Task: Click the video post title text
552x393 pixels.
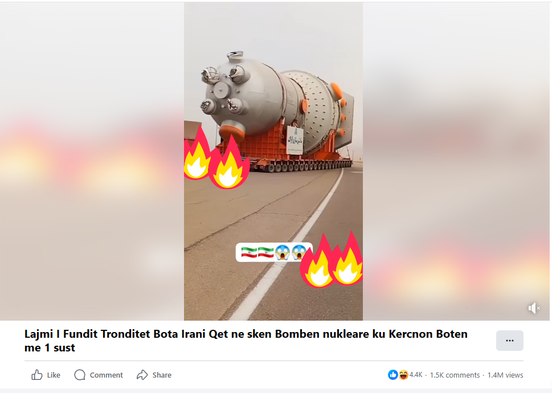Action: [246, 341]
